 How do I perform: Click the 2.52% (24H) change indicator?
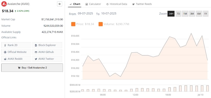(22, 11)
